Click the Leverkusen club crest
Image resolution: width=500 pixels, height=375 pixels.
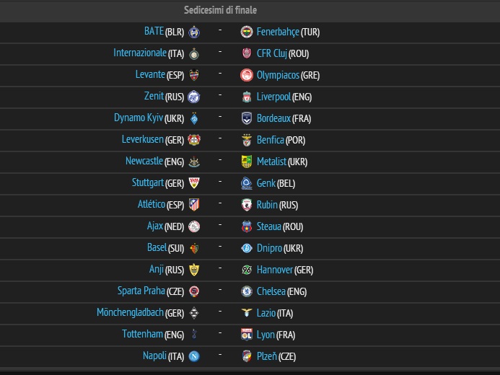(x=193, y=140)
